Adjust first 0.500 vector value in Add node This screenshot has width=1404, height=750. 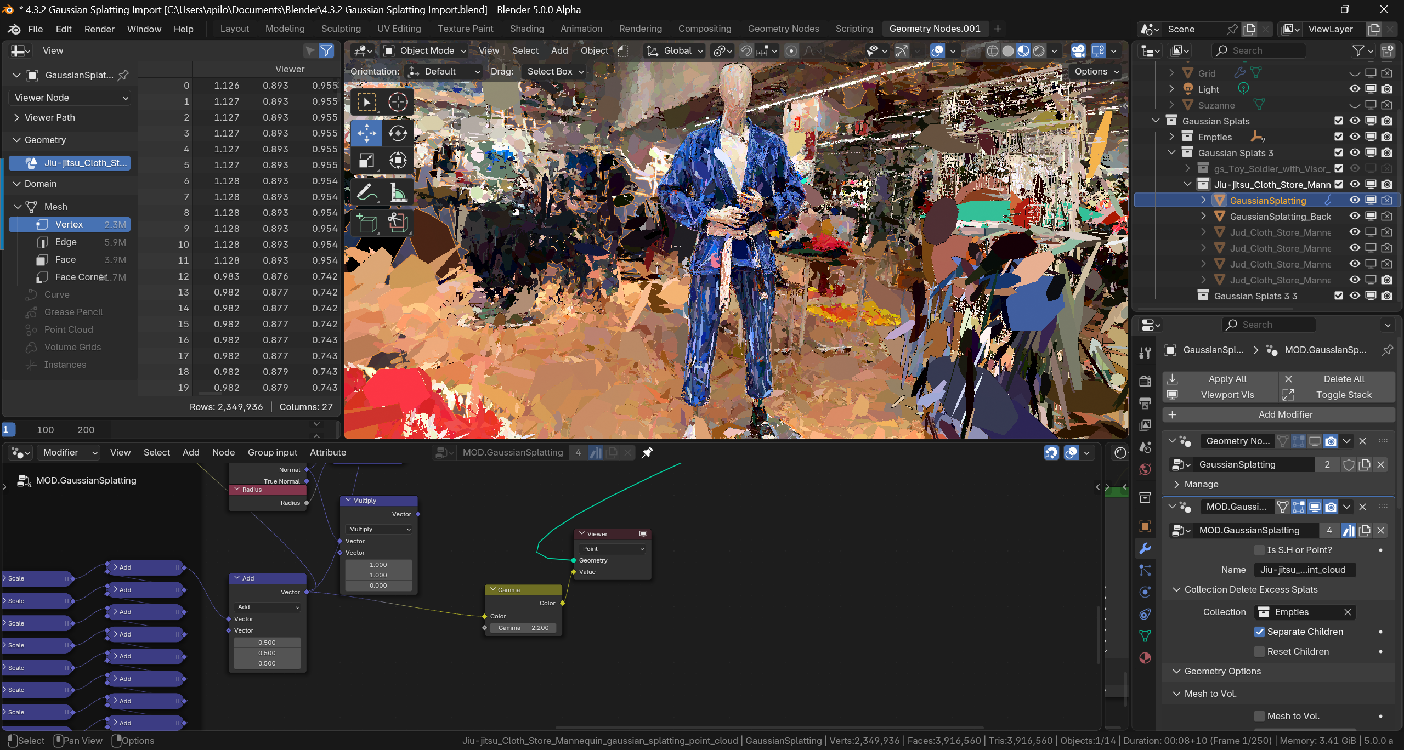coord(267,643)
